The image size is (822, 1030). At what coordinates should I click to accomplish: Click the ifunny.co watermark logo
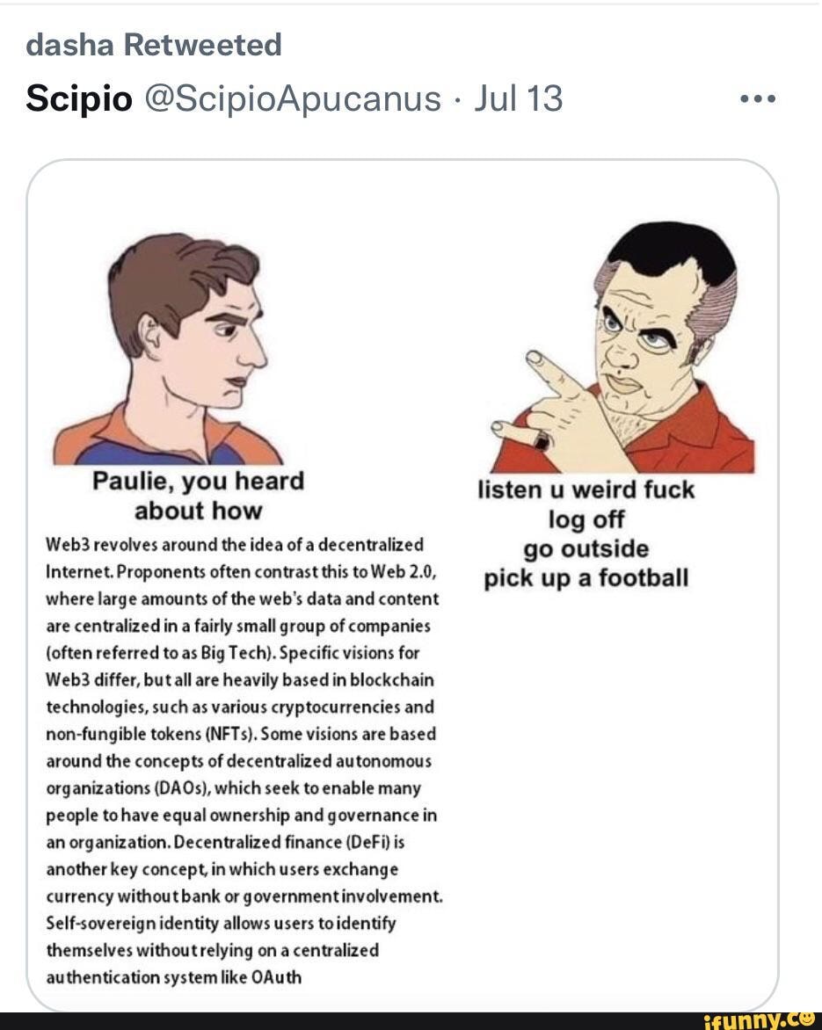pyautogui.click(x=760, y=1019)
